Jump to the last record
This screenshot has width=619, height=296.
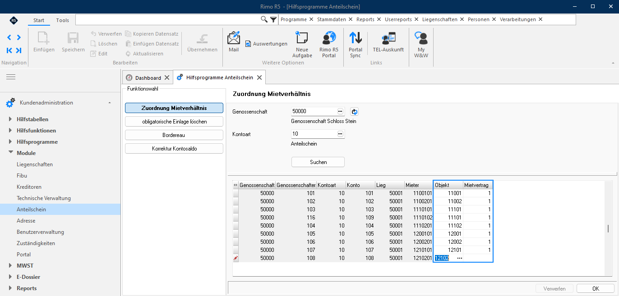(x=18, y=50)
